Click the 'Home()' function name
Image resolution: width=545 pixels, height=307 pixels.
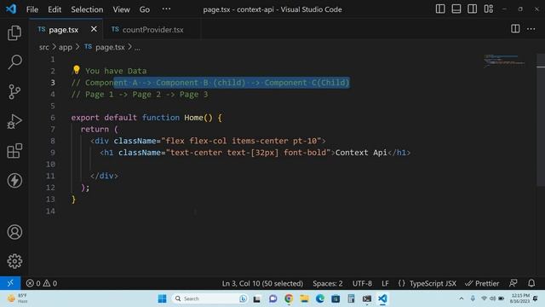click(x=198, y=118)
